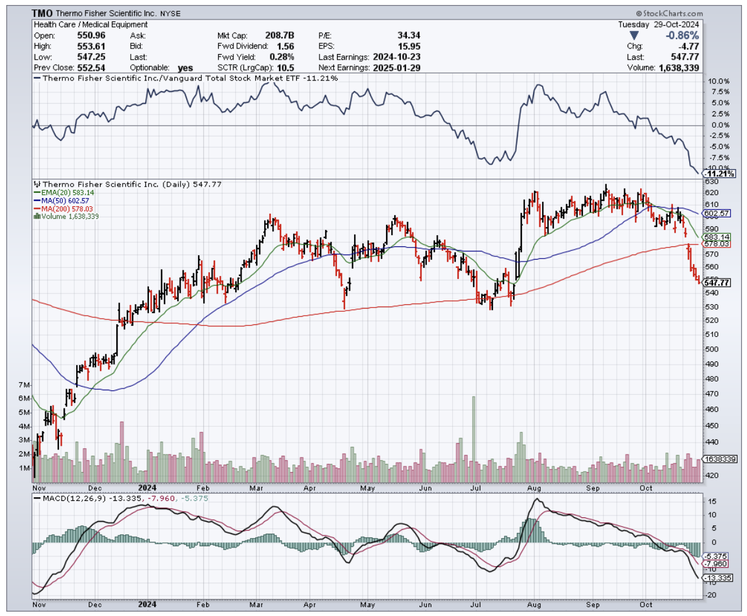Click the red MA(200) legend line marker
Viewport: 747px width, 616px height.
point(36,209)
